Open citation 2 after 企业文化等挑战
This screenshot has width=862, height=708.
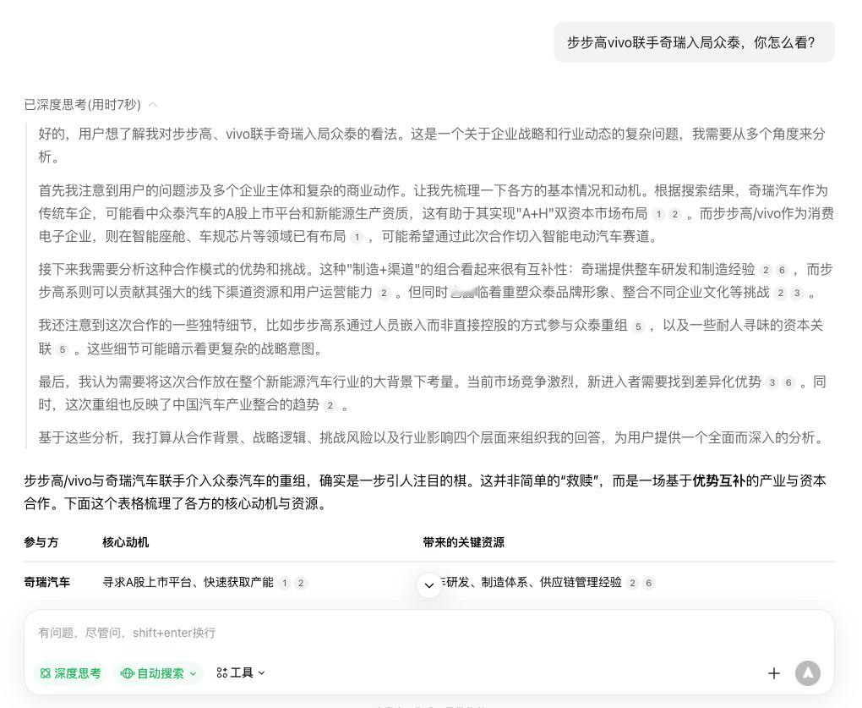click(x=780, y=293)
